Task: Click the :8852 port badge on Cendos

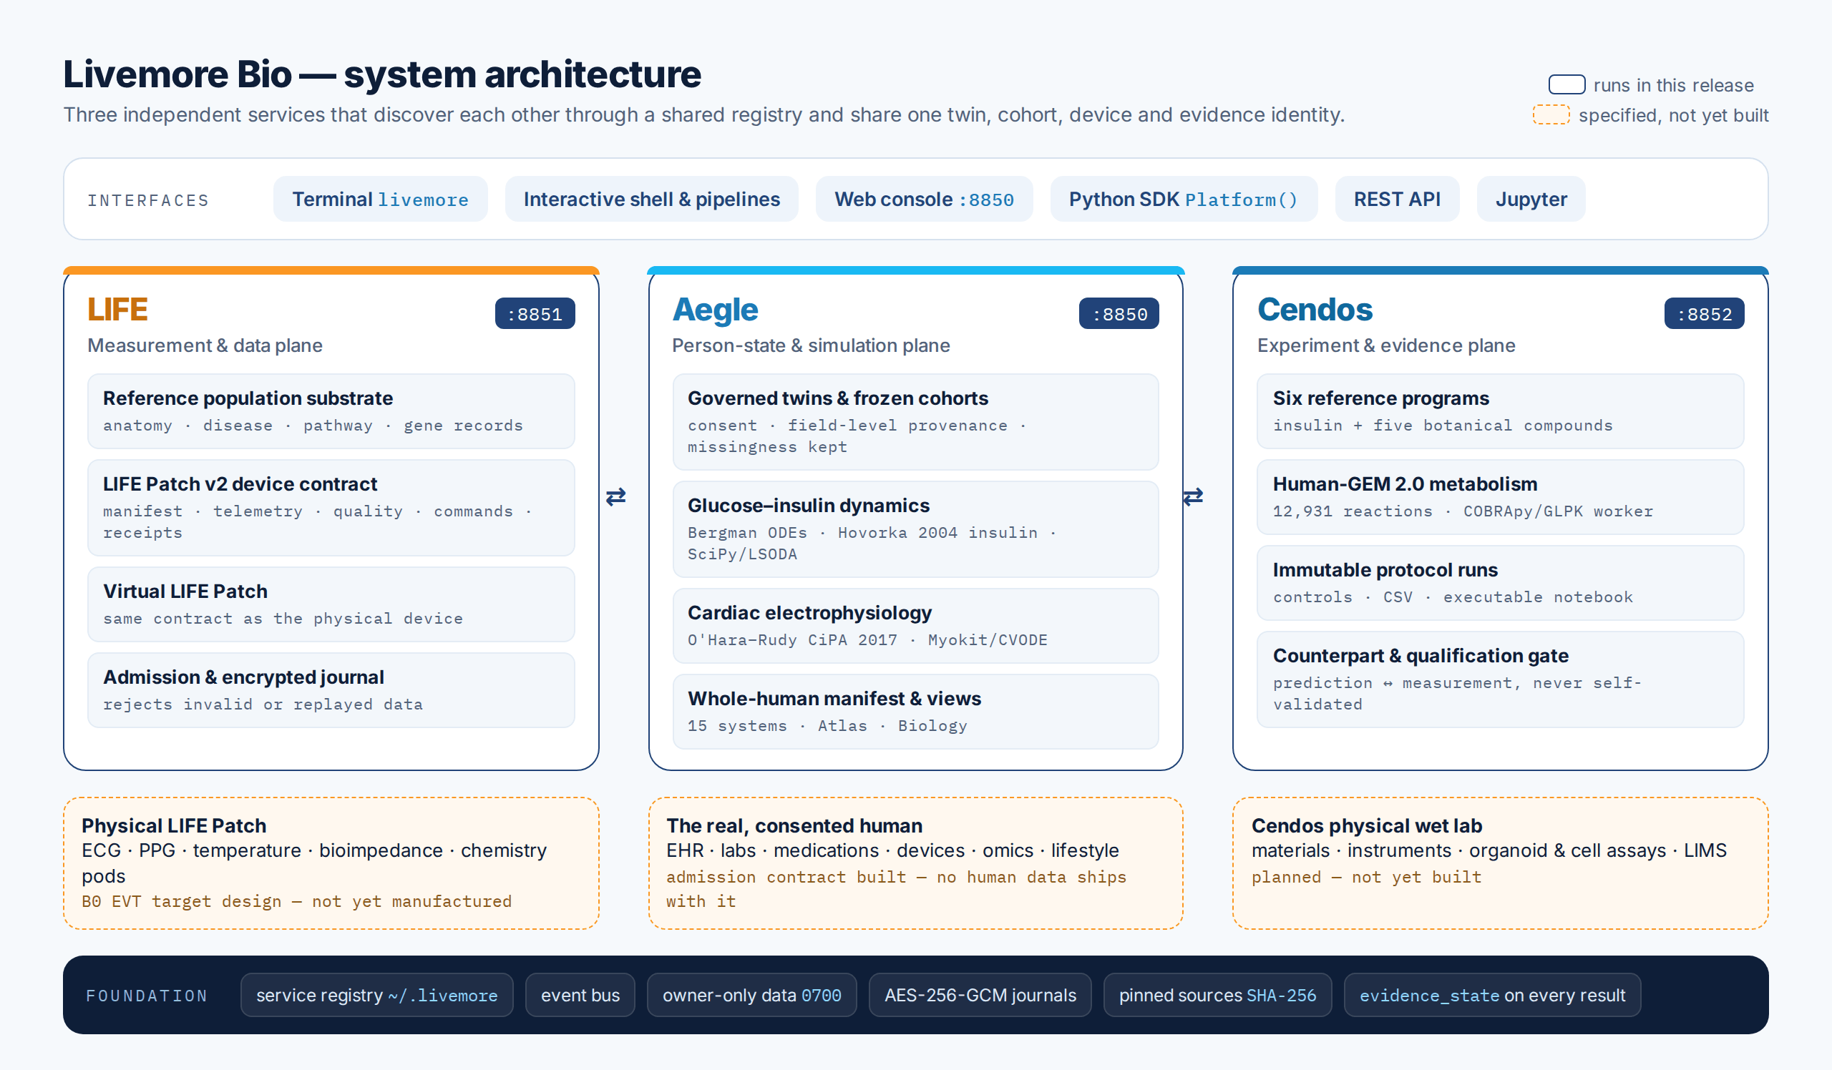Action: coord(1704,314)
